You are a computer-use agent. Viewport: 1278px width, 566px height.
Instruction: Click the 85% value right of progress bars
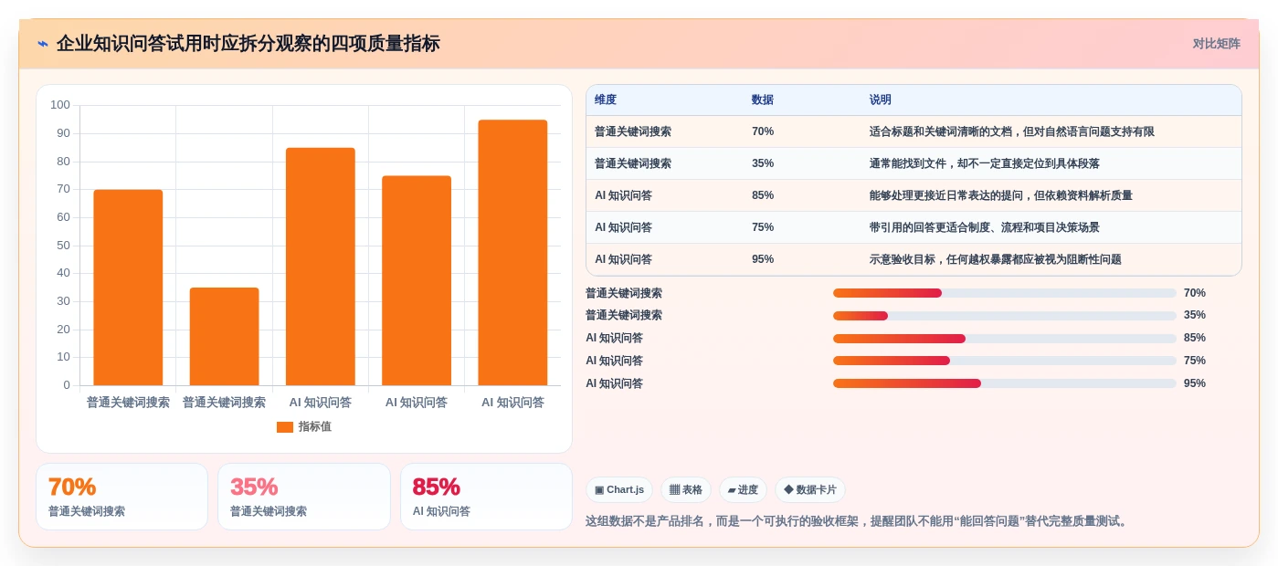[x=1195, y=338]
